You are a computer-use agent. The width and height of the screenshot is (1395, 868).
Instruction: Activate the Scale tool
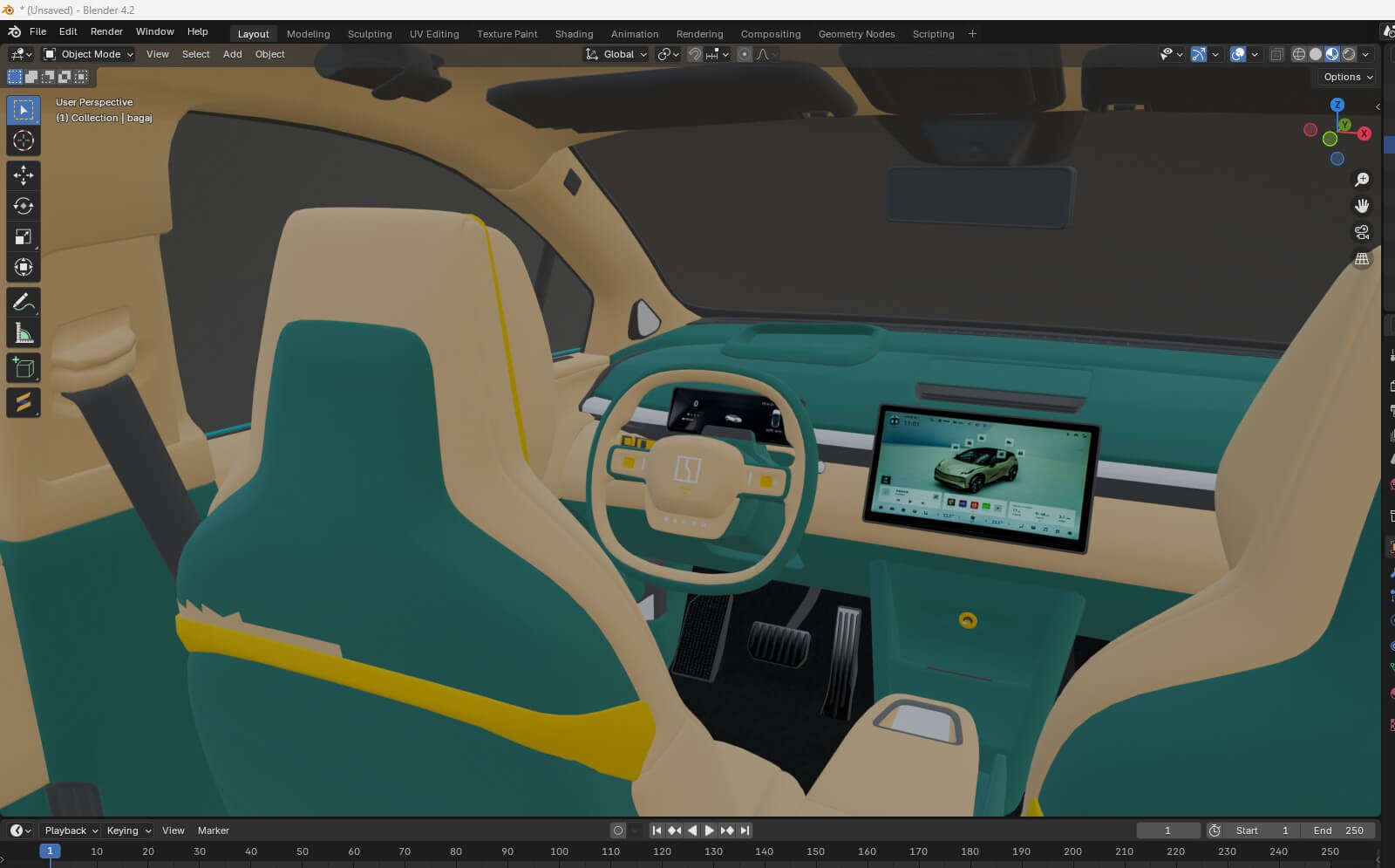click(x=24, y=236)
